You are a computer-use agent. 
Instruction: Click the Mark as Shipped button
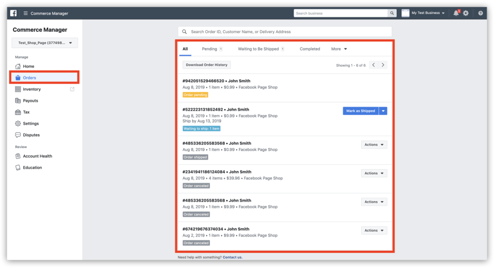(361, 111)
